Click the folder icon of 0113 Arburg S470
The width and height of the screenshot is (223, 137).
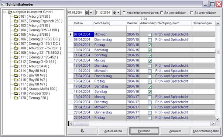(16, 66)
